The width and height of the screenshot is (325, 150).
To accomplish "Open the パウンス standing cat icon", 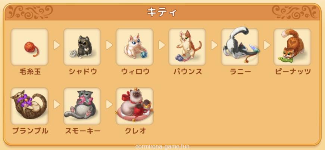I will point(187,47).
